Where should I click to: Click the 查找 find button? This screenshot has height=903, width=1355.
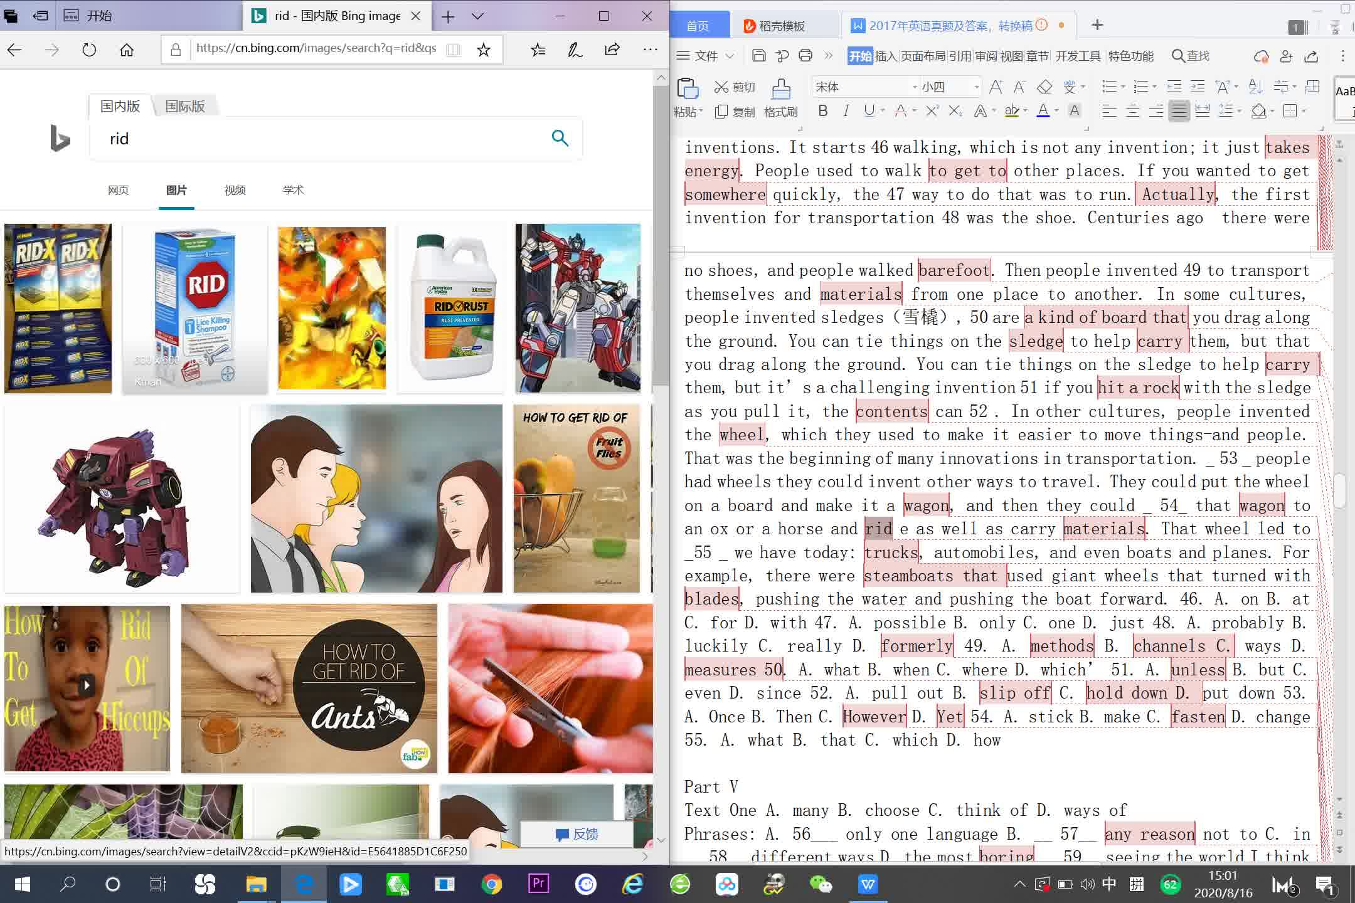pos(1191,56)
